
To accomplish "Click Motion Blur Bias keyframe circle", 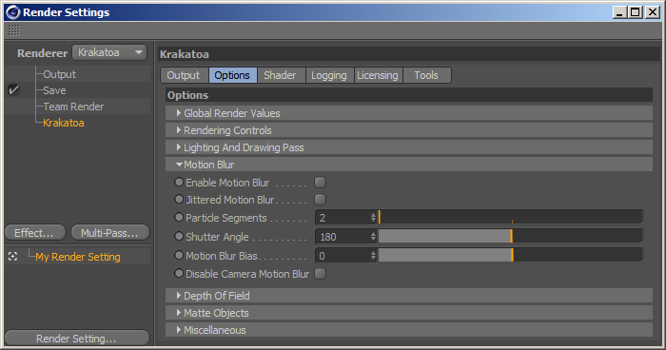I will 179,255.
